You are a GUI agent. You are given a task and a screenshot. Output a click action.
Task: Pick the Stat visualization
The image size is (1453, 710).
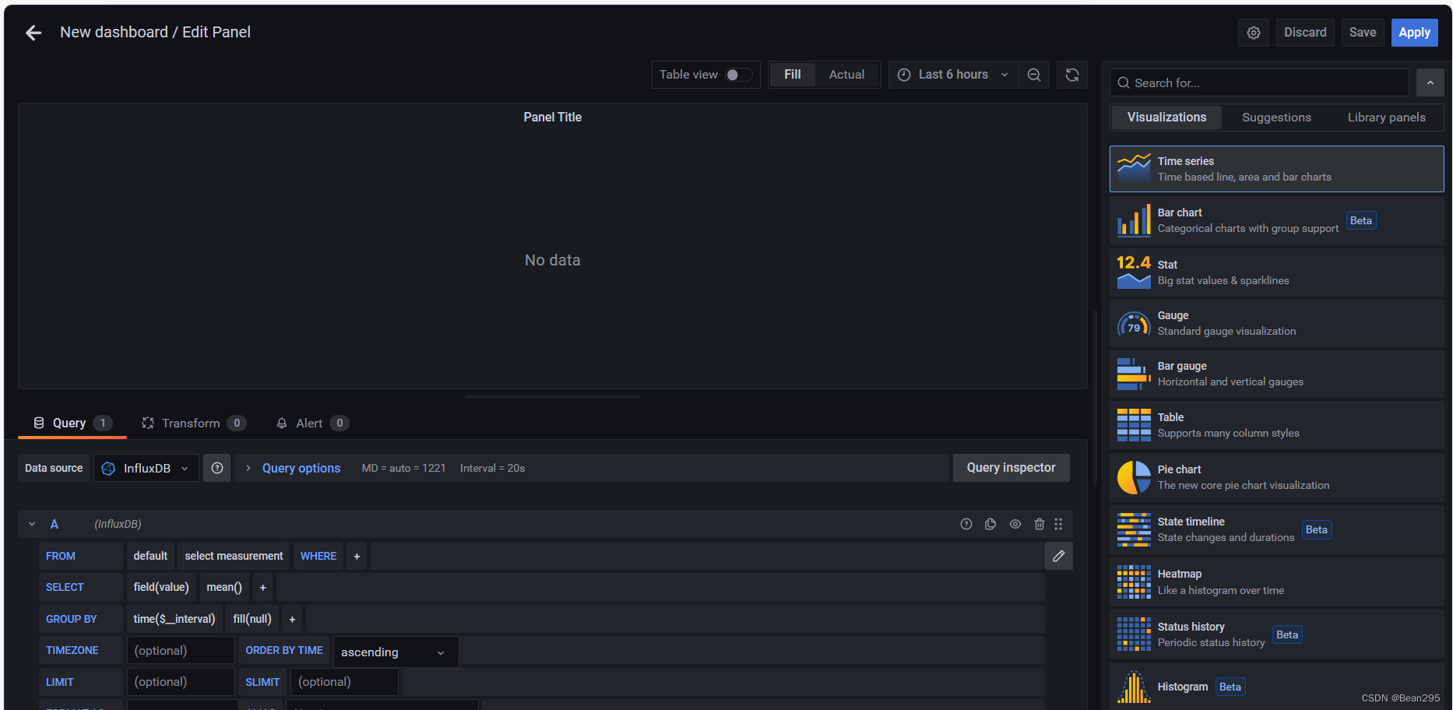click(x=1276, y=272)
